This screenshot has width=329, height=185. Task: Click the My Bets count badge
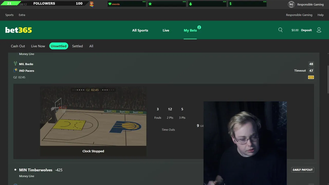click(x=199, y=27)
